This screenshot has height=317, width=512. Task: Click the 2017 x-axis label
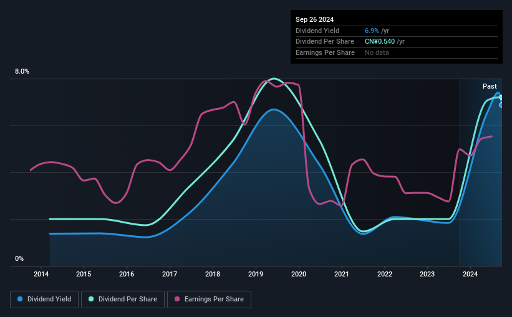[x=170, y=274]
